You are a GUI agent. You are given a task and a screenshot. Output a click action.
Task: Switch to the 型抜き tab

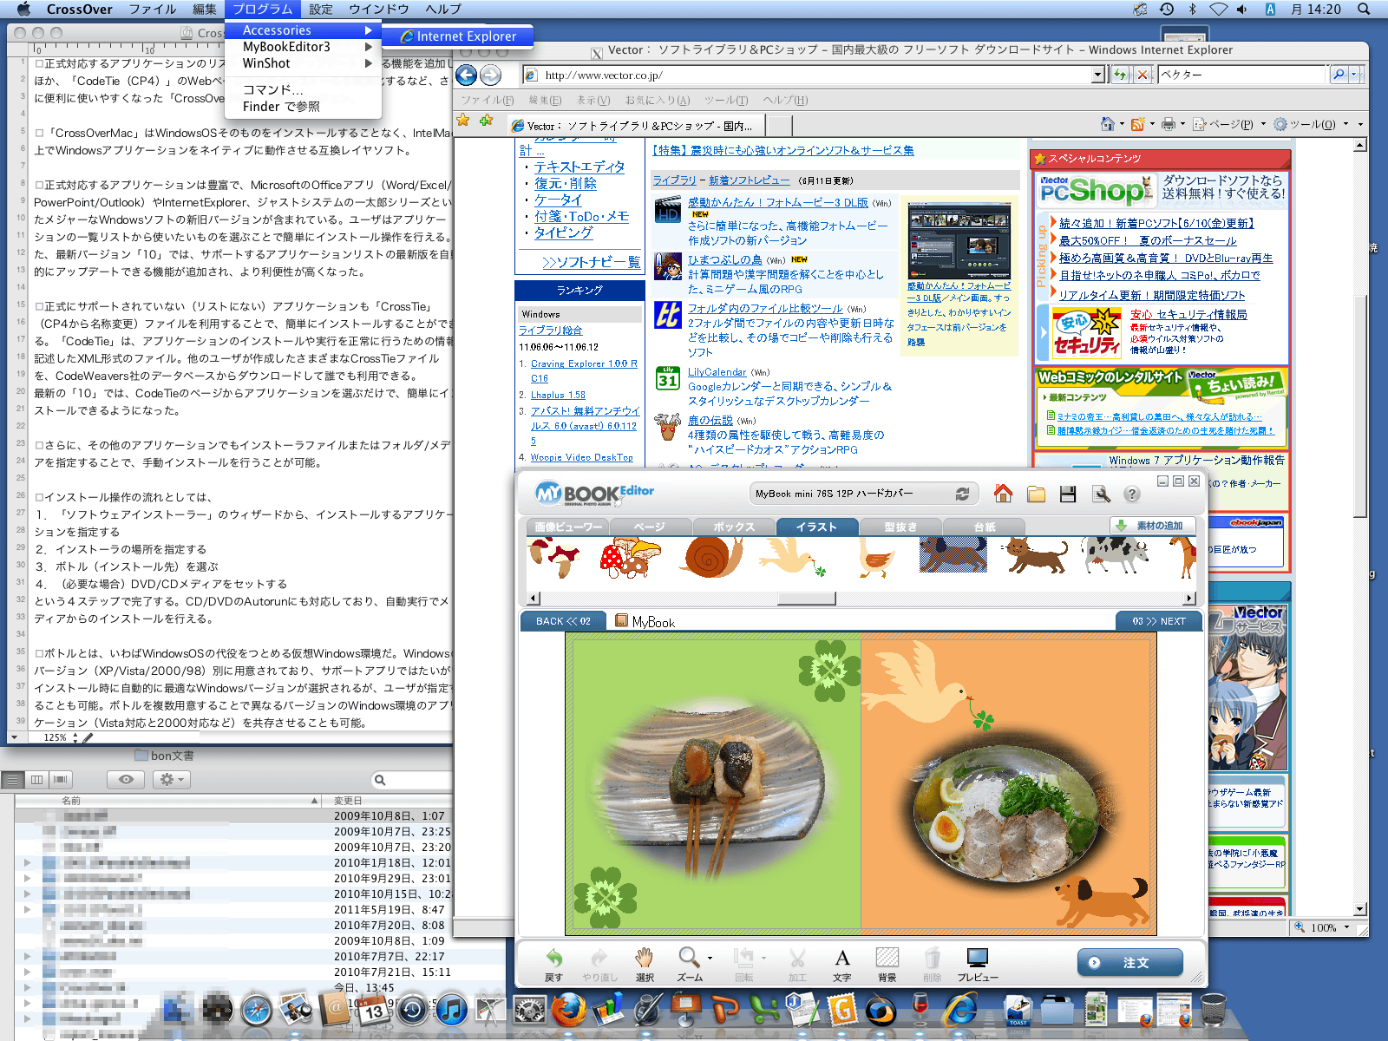click(900, 527)
